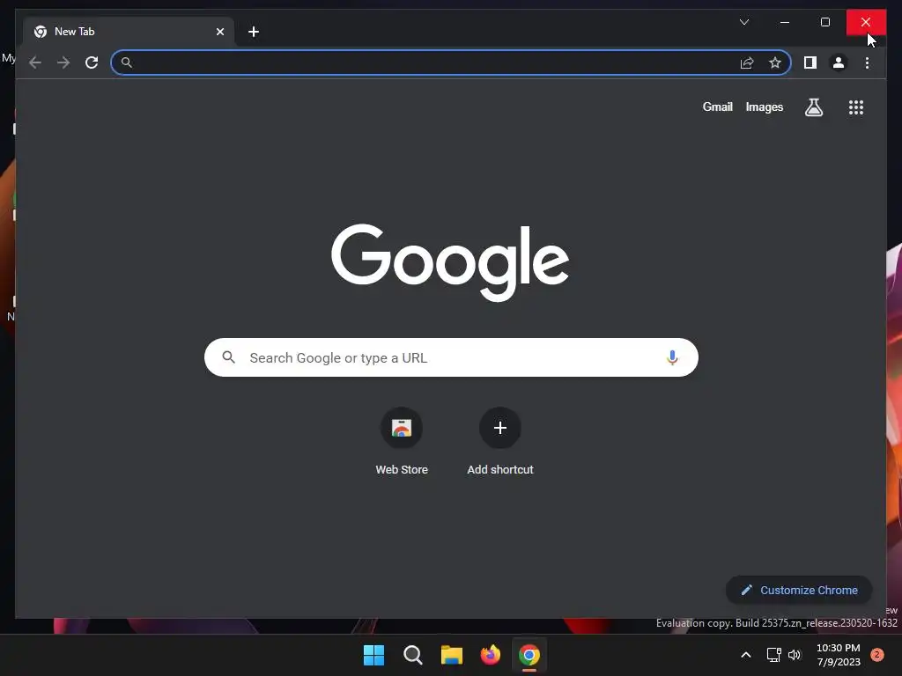Viewport: 902px width, 676px height.
Task: Click the Google logo
Action: coord(450,262)
